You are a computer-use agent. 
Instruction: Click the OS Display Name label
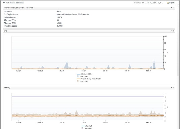tap(11, 15)
